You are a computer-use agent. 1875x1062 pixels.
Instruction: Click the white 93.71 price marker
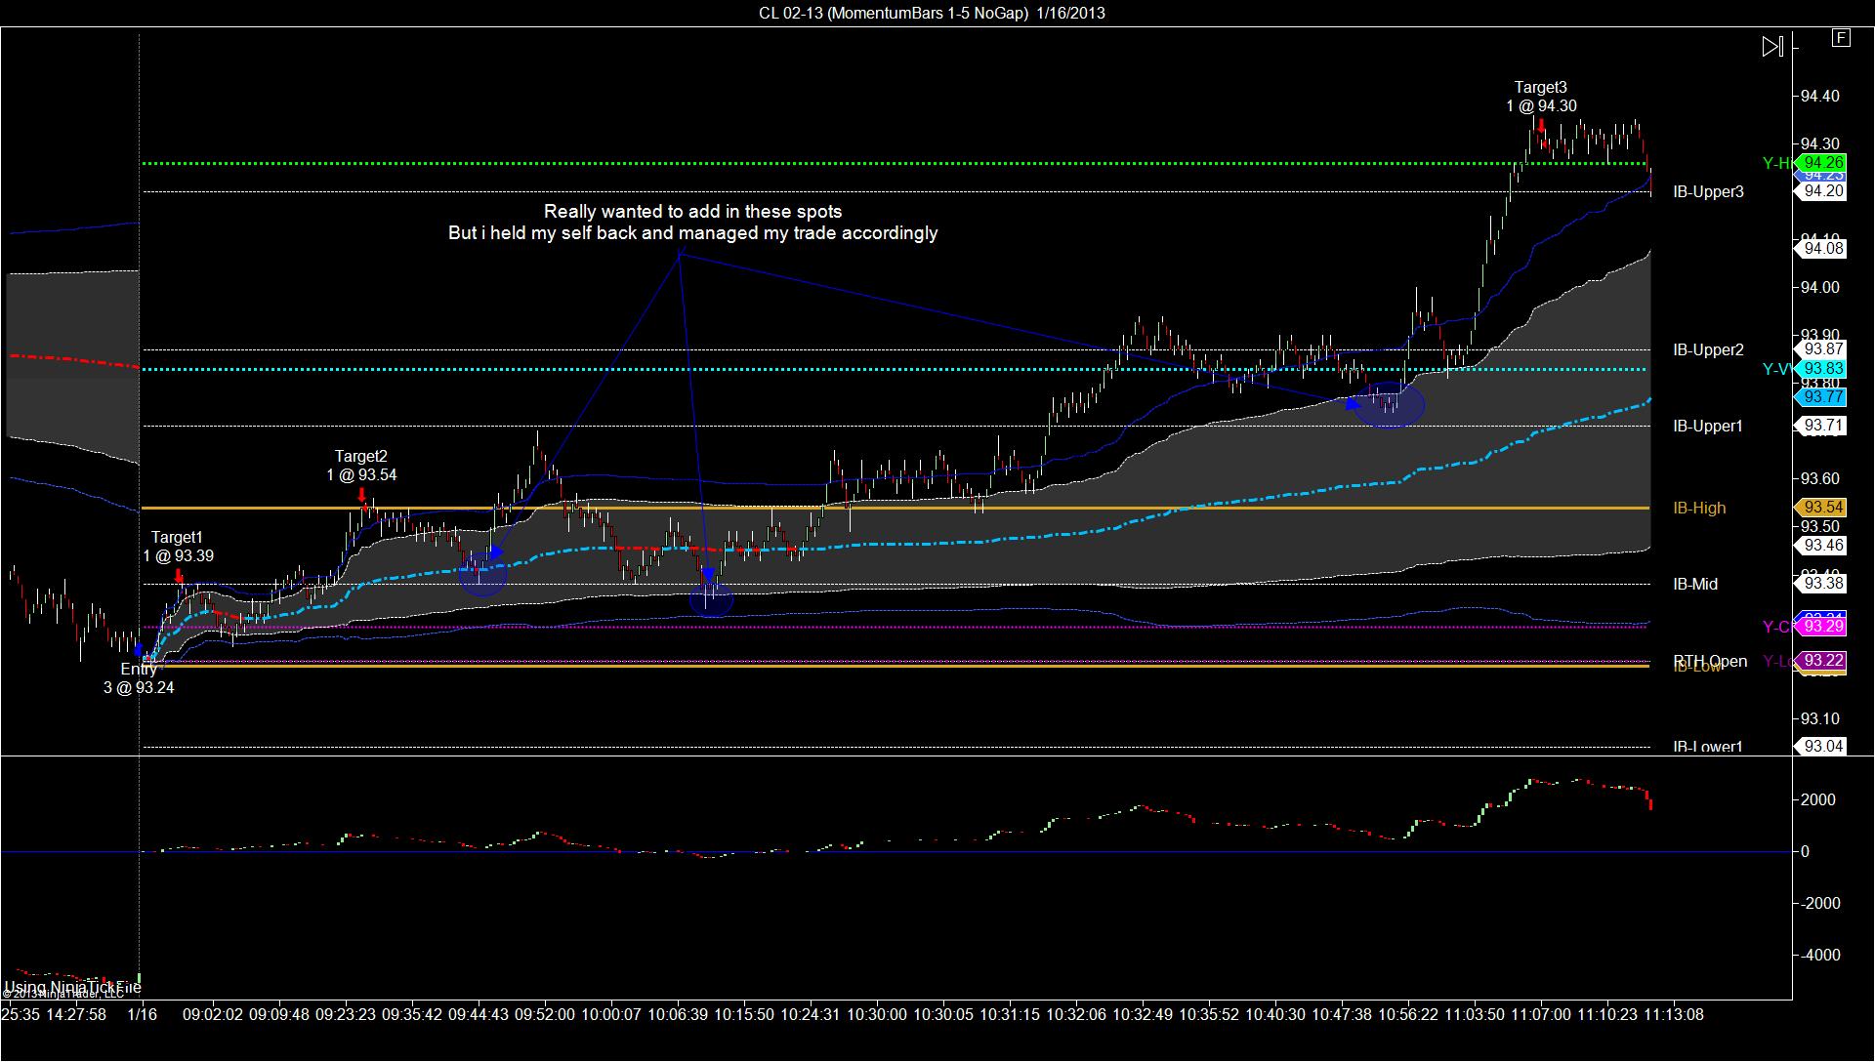pos(1821,426)
